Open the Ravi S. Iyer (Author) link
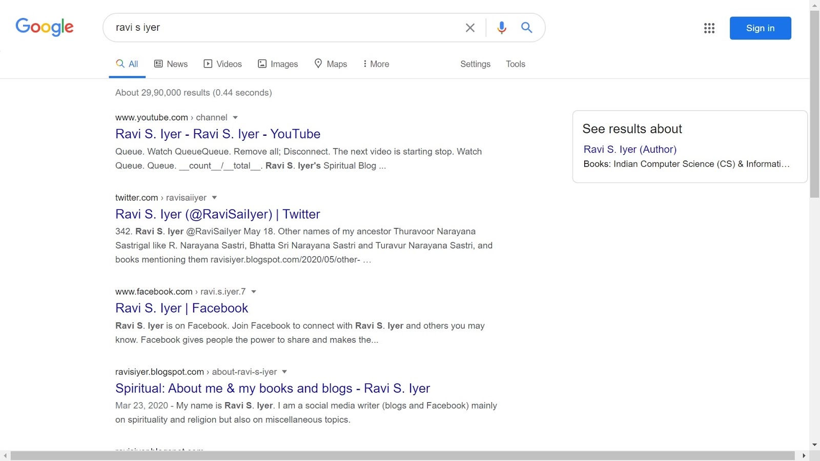Viewport: 820px width, 461px height. point(630,149)
